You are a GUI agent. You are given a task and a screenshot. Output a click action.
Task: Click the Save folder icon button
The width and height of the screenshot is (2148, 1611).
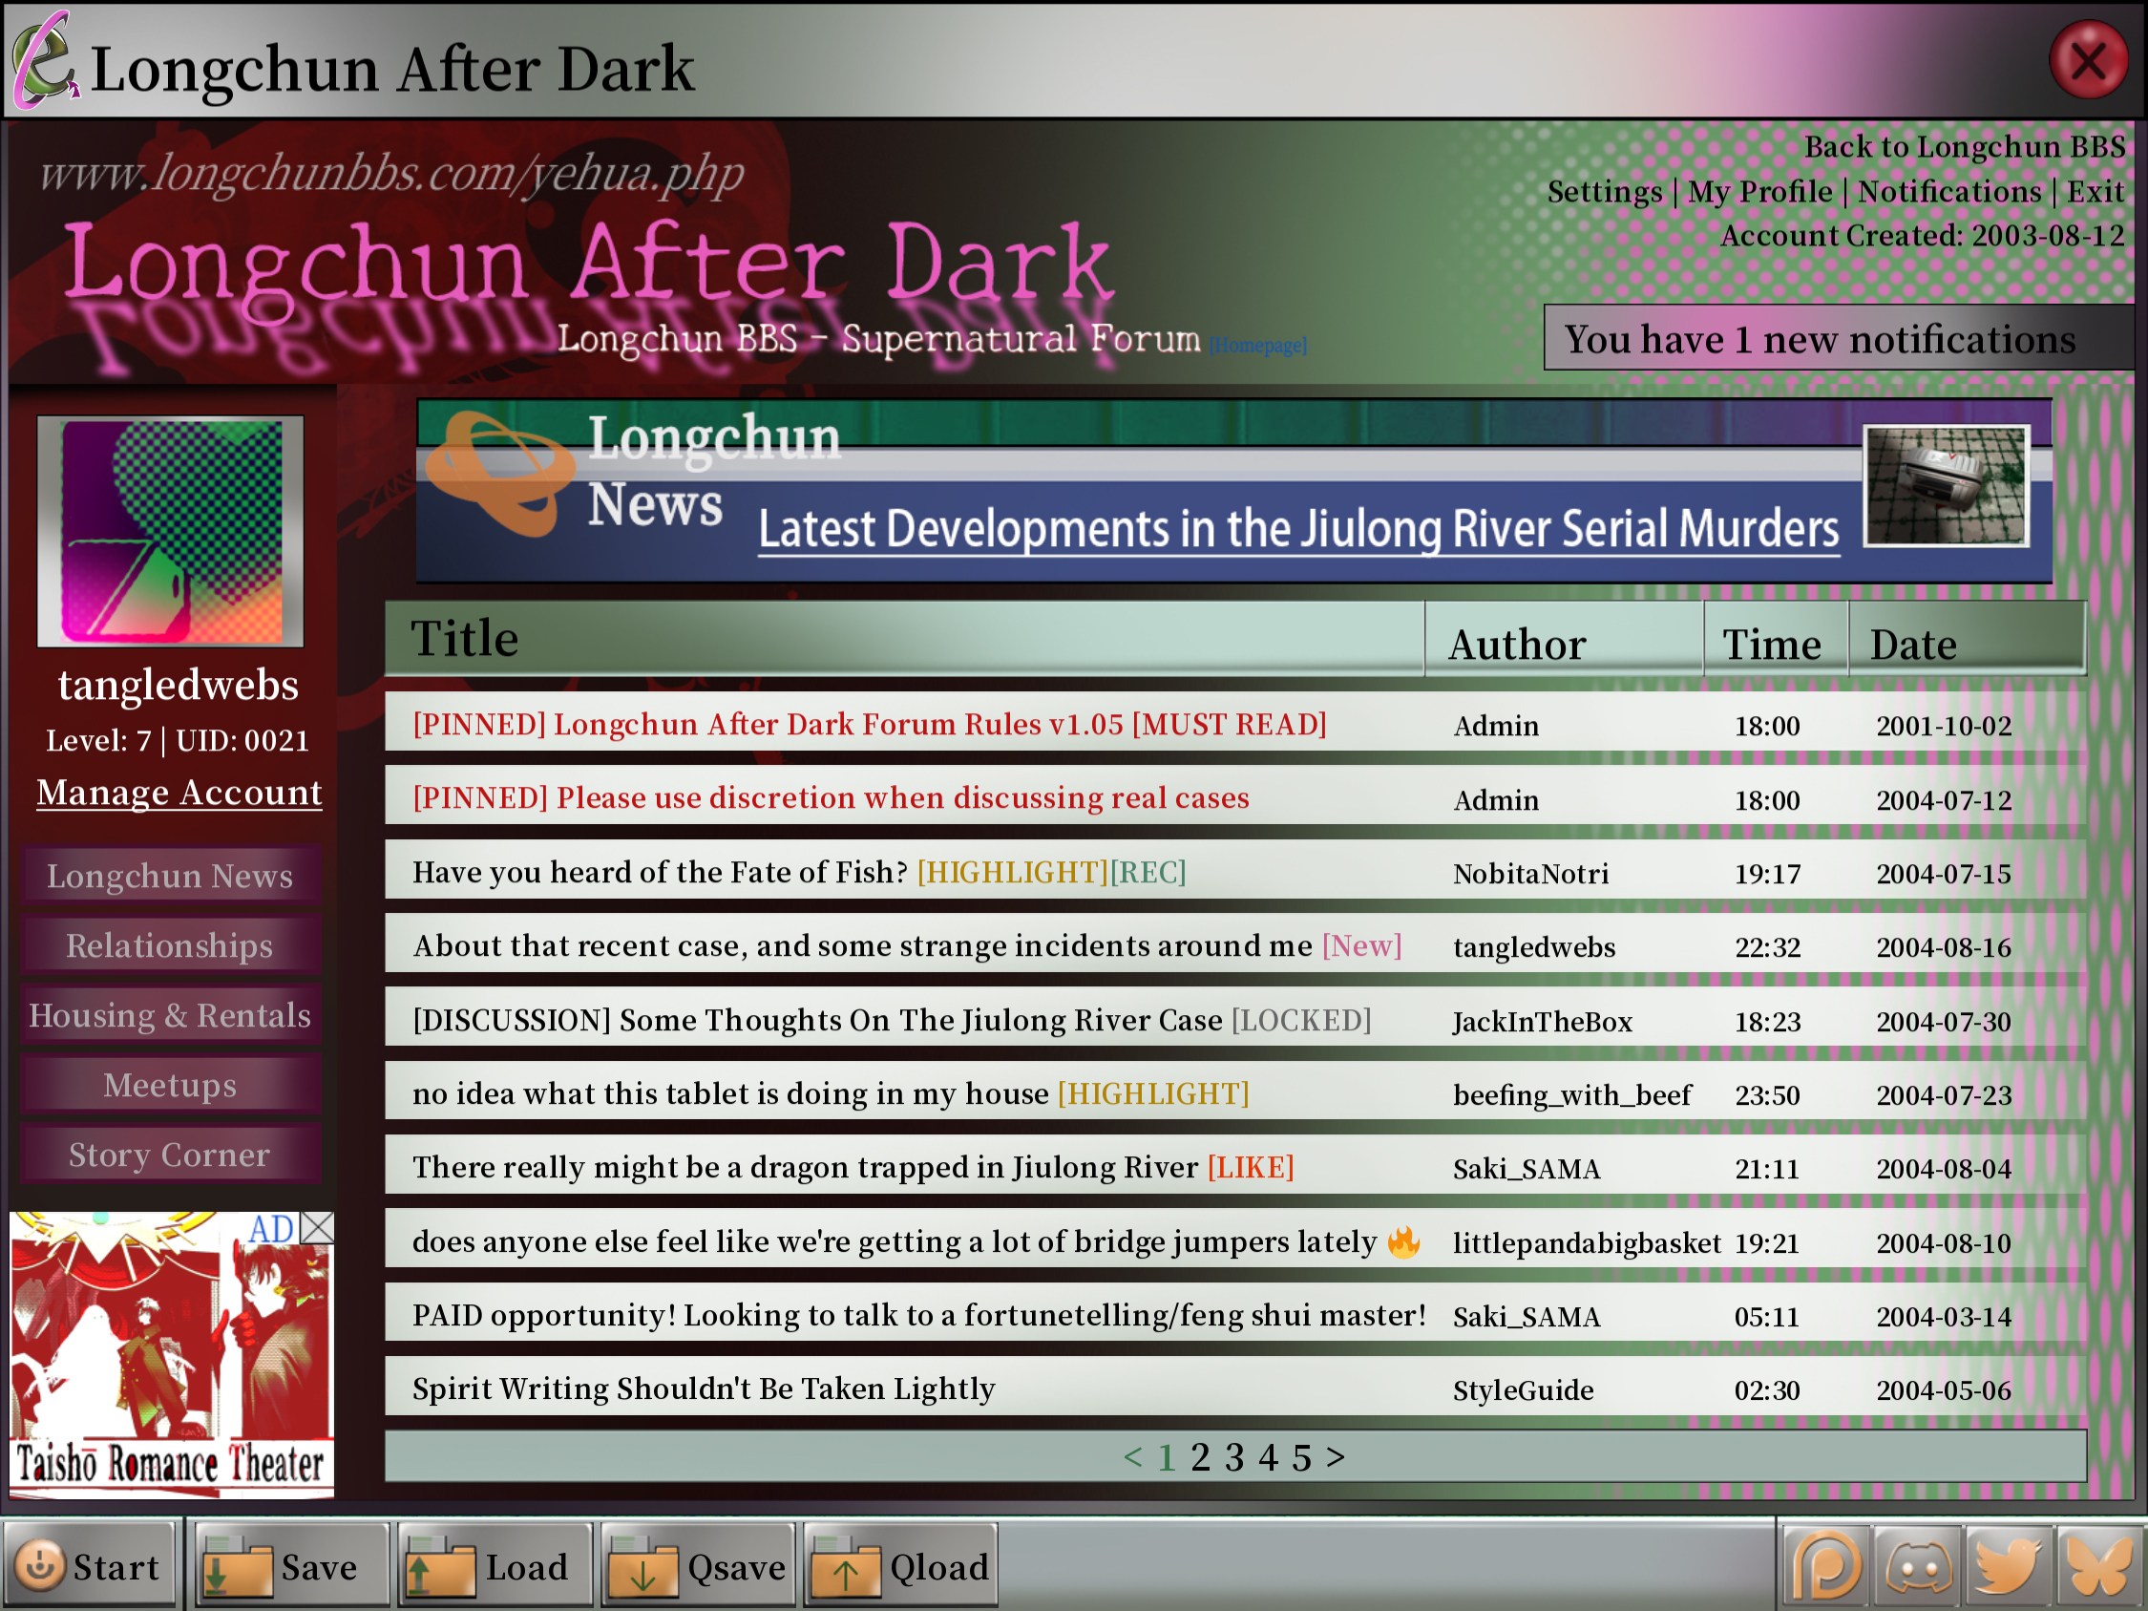point(289,1565)
